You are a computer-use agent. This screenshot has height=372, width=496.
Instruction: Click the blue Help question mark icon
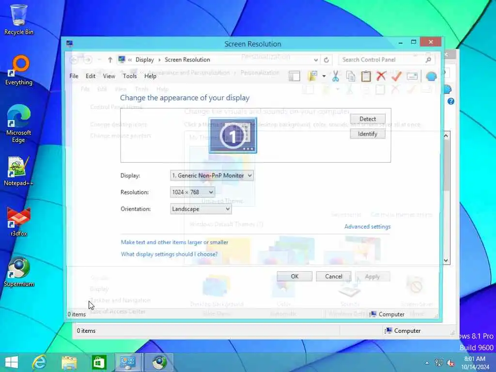point(451,101)
